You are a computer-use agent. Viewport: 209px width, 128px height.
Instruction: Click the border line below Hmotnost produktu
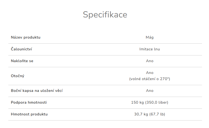105,120
